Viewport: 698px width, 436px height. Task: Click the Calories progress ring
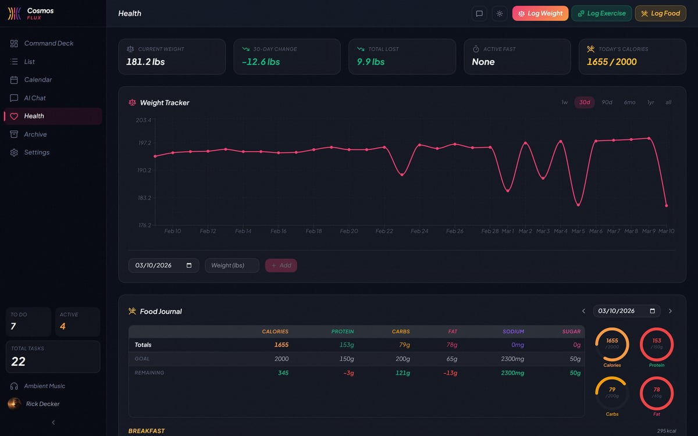pyautogui.click(x=611, y=344)
